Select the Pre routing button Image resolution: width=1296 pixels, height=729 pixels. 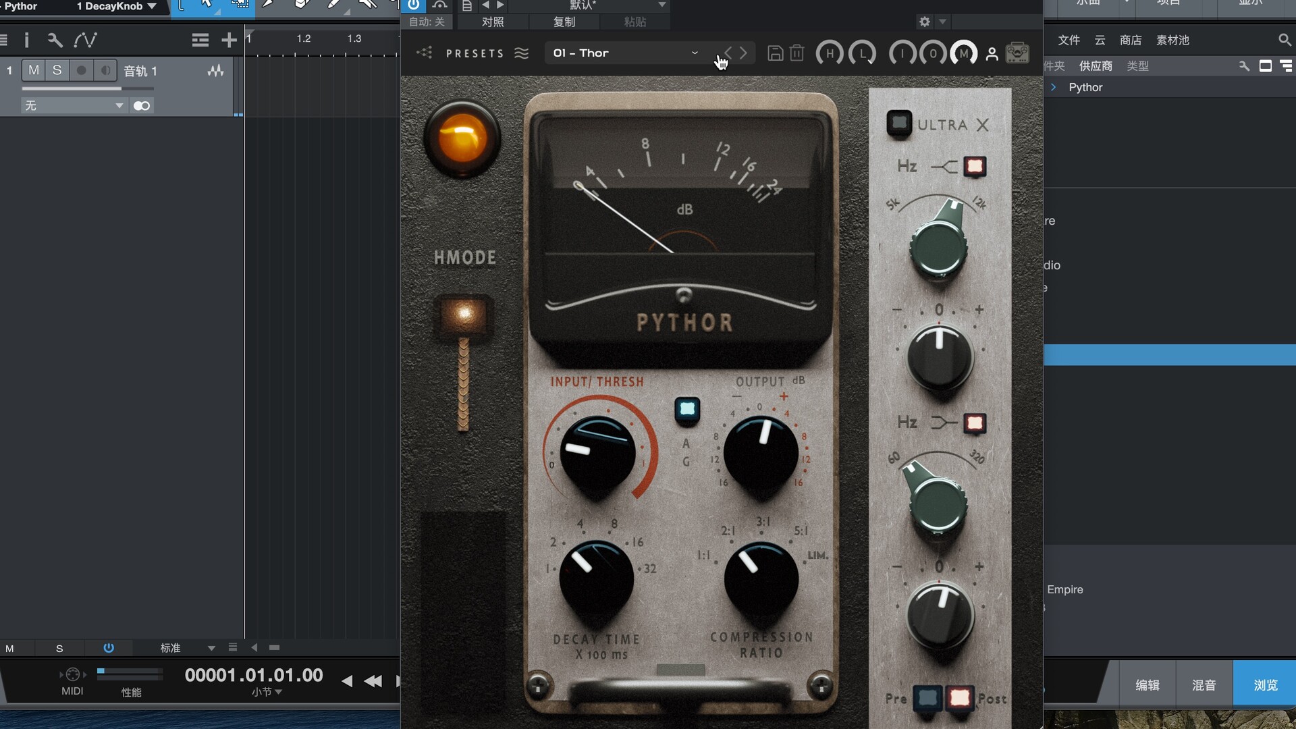point(928,698)
